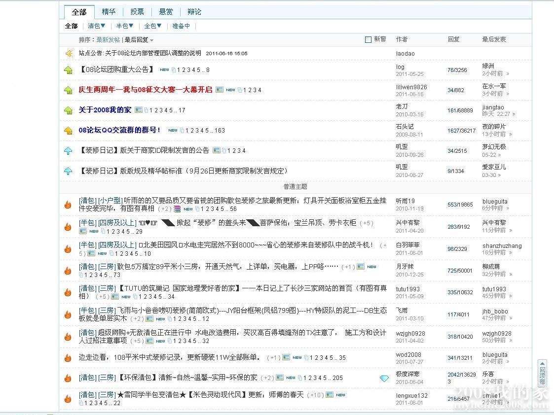Open thread 庆生两周年—我与08征文大赛
The image size is (554, 415).
(146, 90)
